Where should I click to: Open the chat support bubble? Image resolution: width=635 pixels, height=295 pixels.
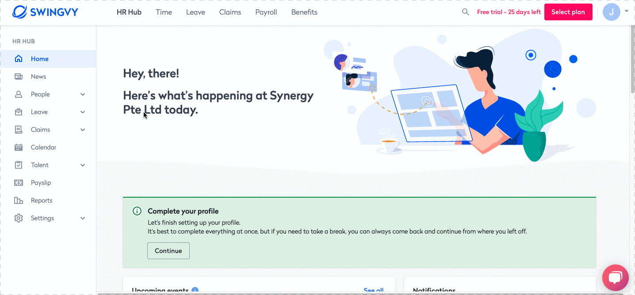point(616,278)
